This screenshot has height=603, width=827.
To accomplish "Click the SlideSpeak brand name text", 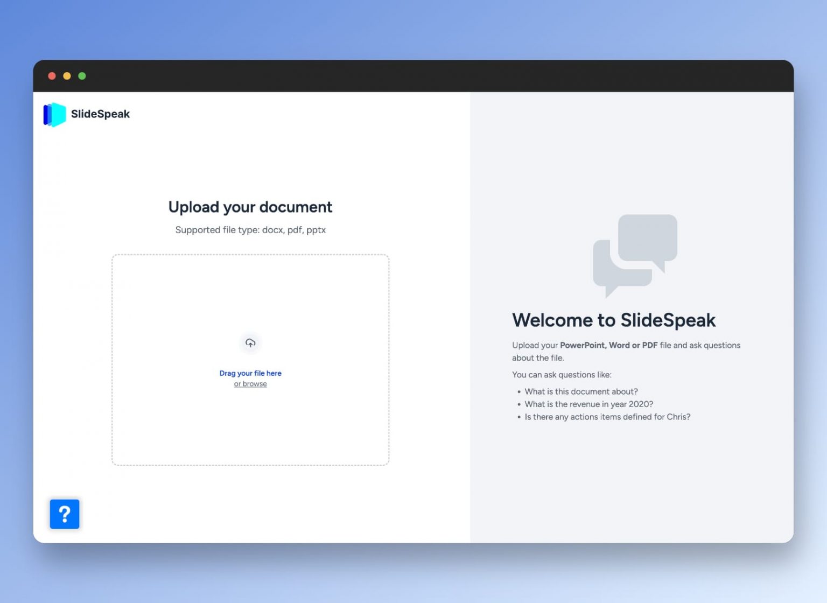I will pyautogui.click(x=100, y=114).
